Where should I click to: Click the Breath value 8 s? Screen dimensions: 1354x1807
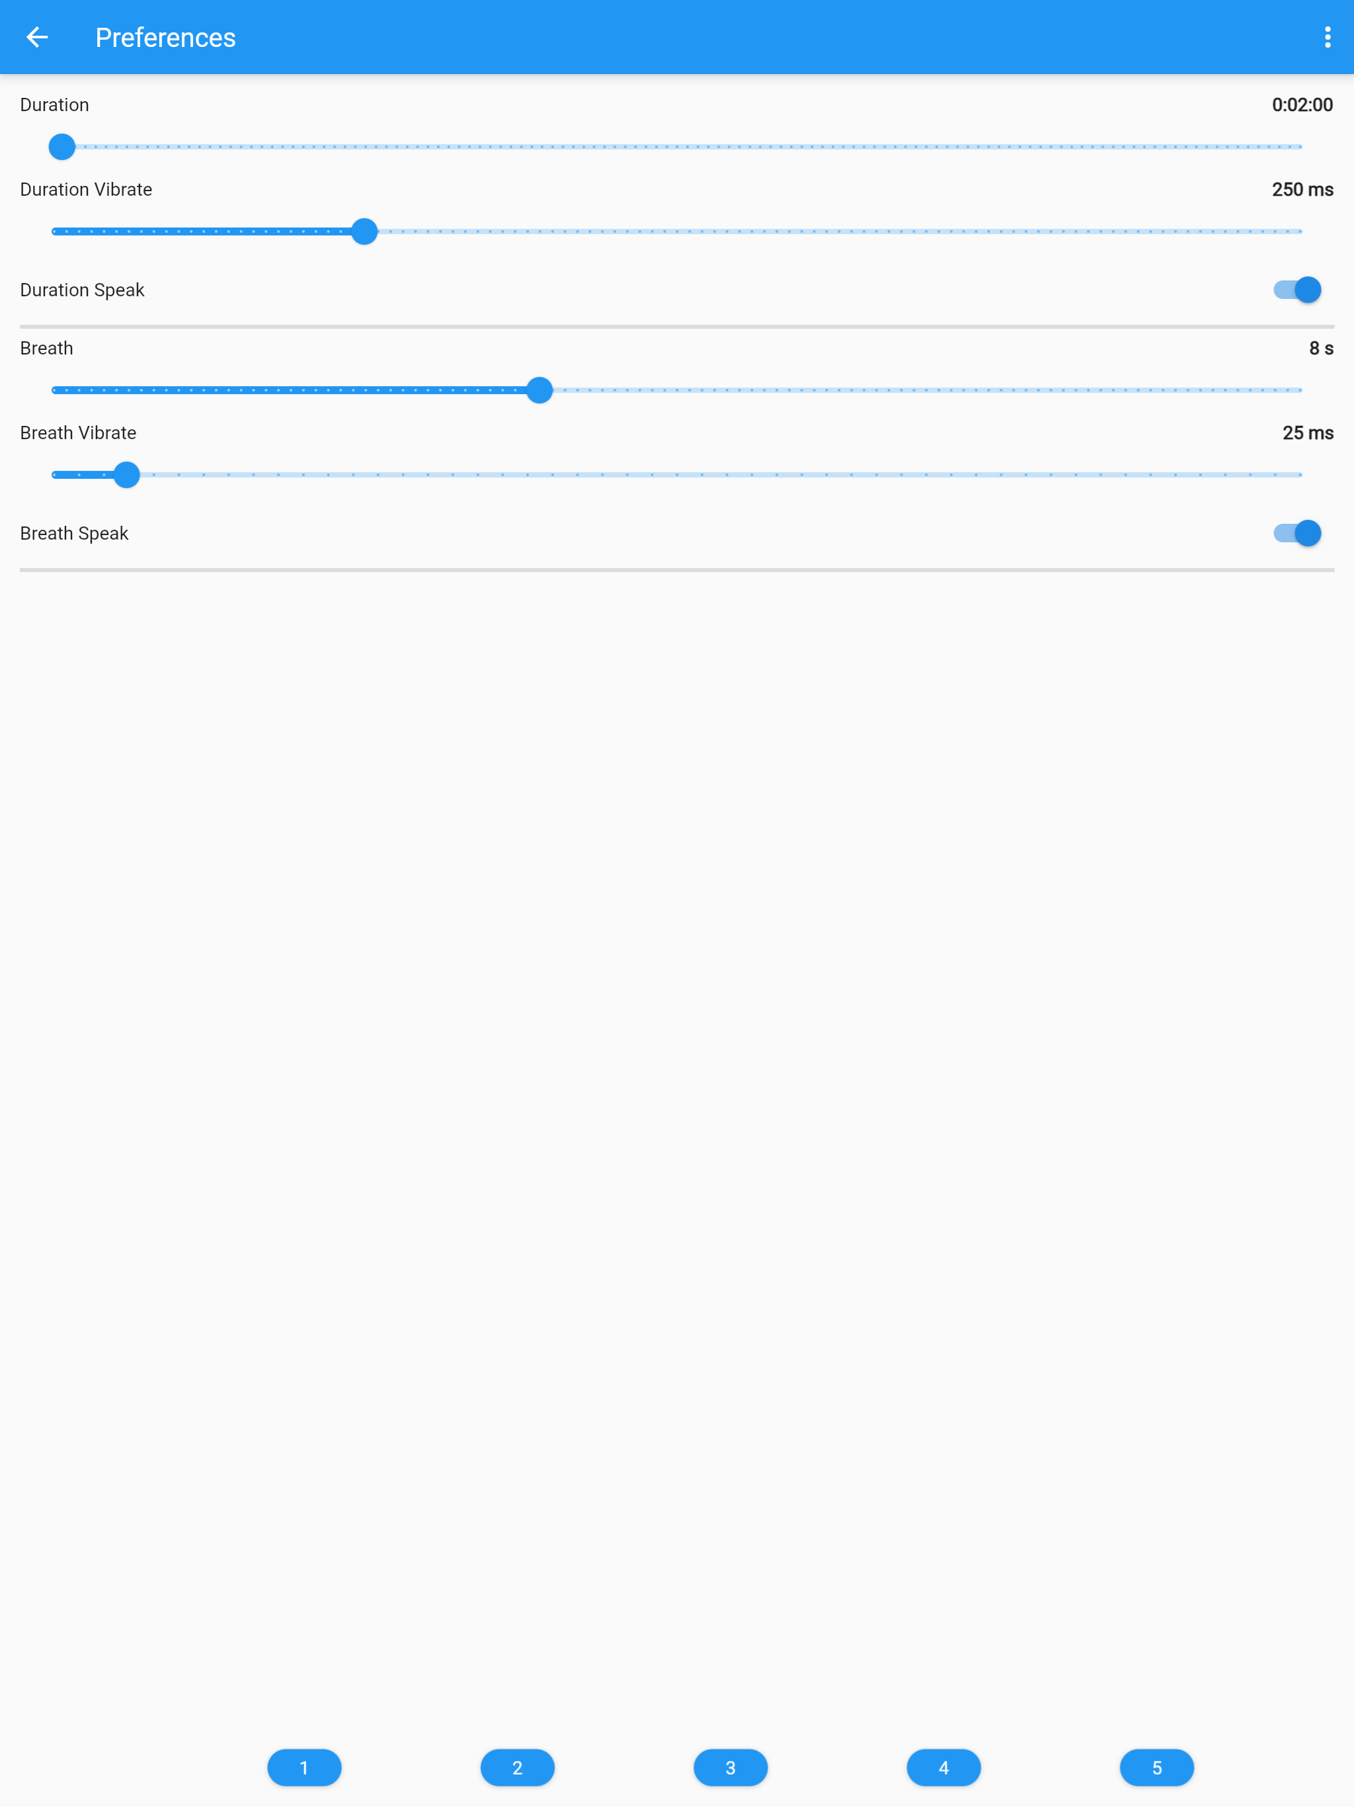(x=1320, y=349)
